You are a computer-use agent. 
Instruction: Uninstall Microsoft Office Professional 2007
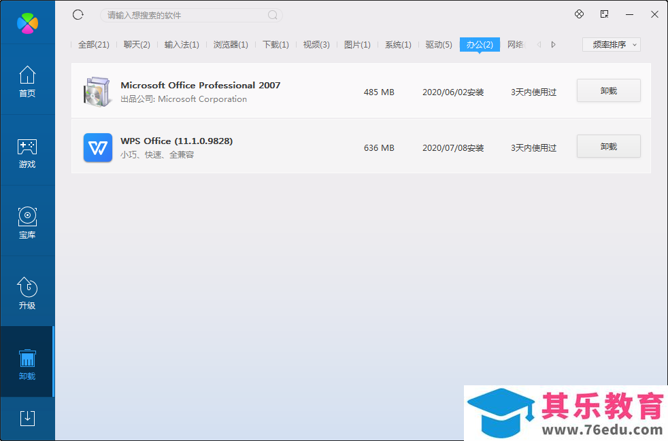608,90
